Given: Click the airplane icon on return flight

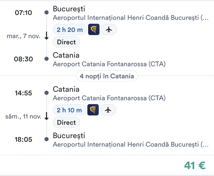Looking at the screenshot, I should [x=108, y=110].
